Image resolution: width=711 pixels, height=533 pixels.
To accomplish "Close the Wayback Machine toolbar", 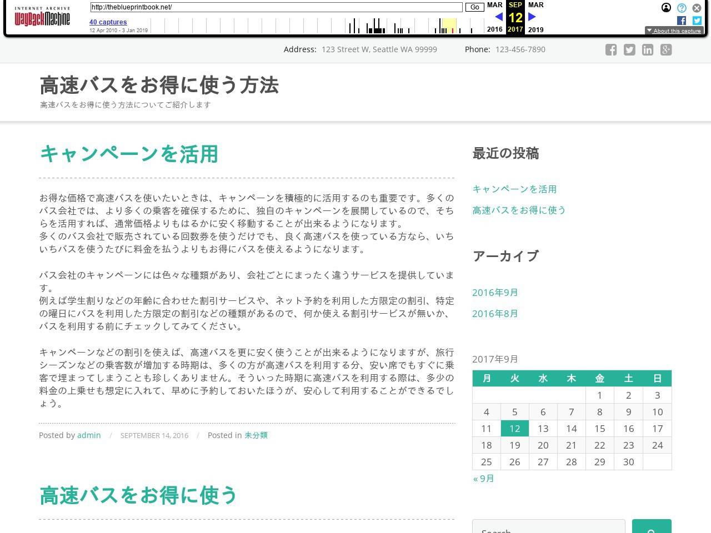I will pos(697,8).
